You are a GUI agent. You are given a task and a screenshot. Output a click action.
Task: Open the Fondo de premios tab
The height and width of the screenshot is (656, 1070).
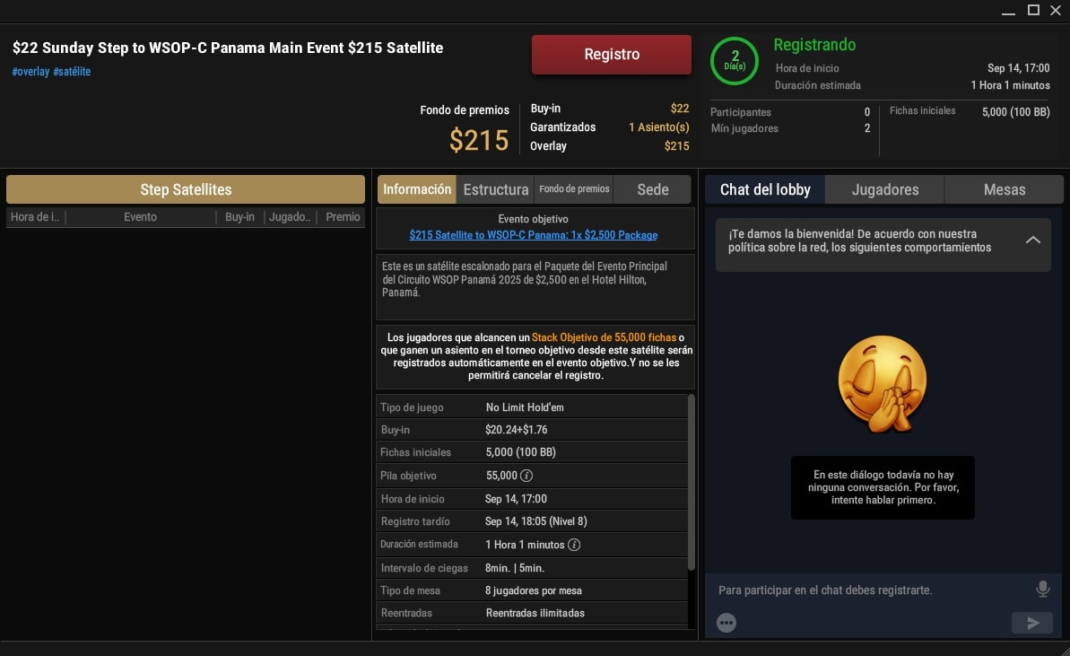574,189
